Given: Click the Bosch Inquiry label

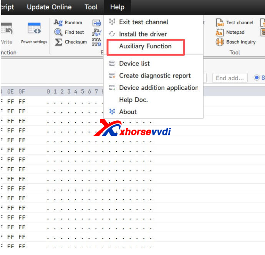Looking at the screenshot, I should click(x=241, y=42).
